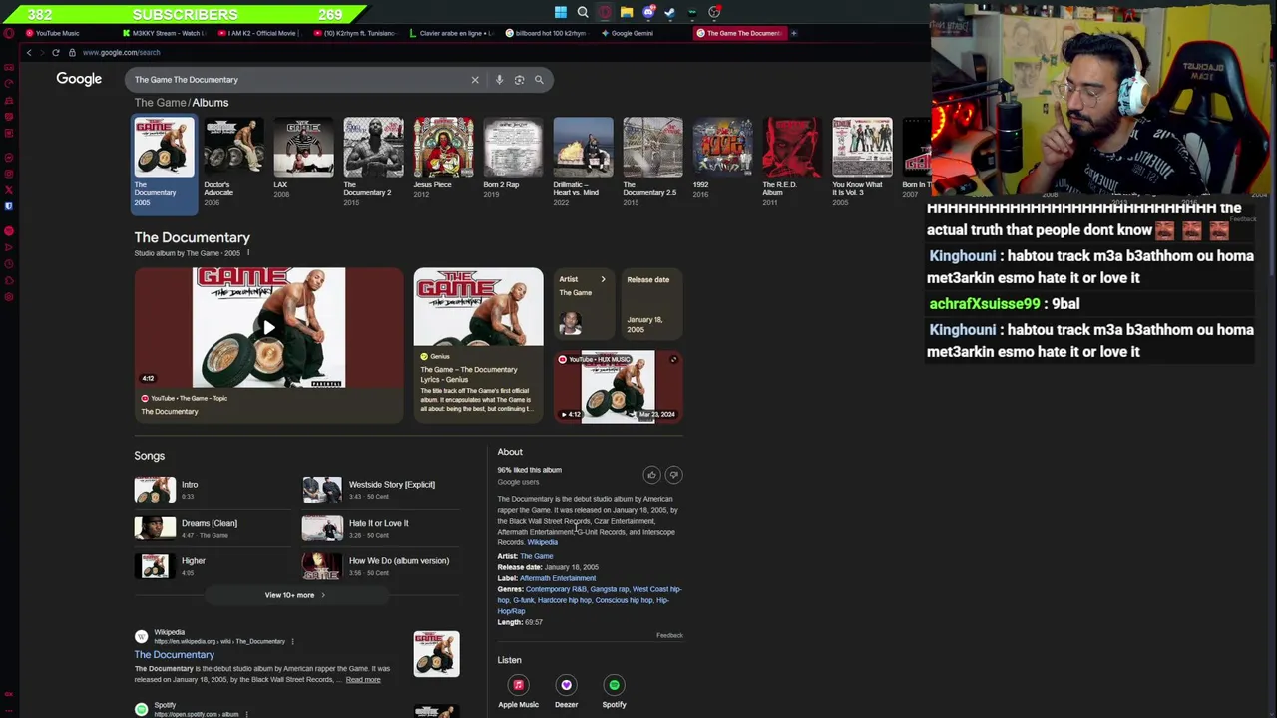Open Wikipedia result options menu dots

click(x=292, y=641)
